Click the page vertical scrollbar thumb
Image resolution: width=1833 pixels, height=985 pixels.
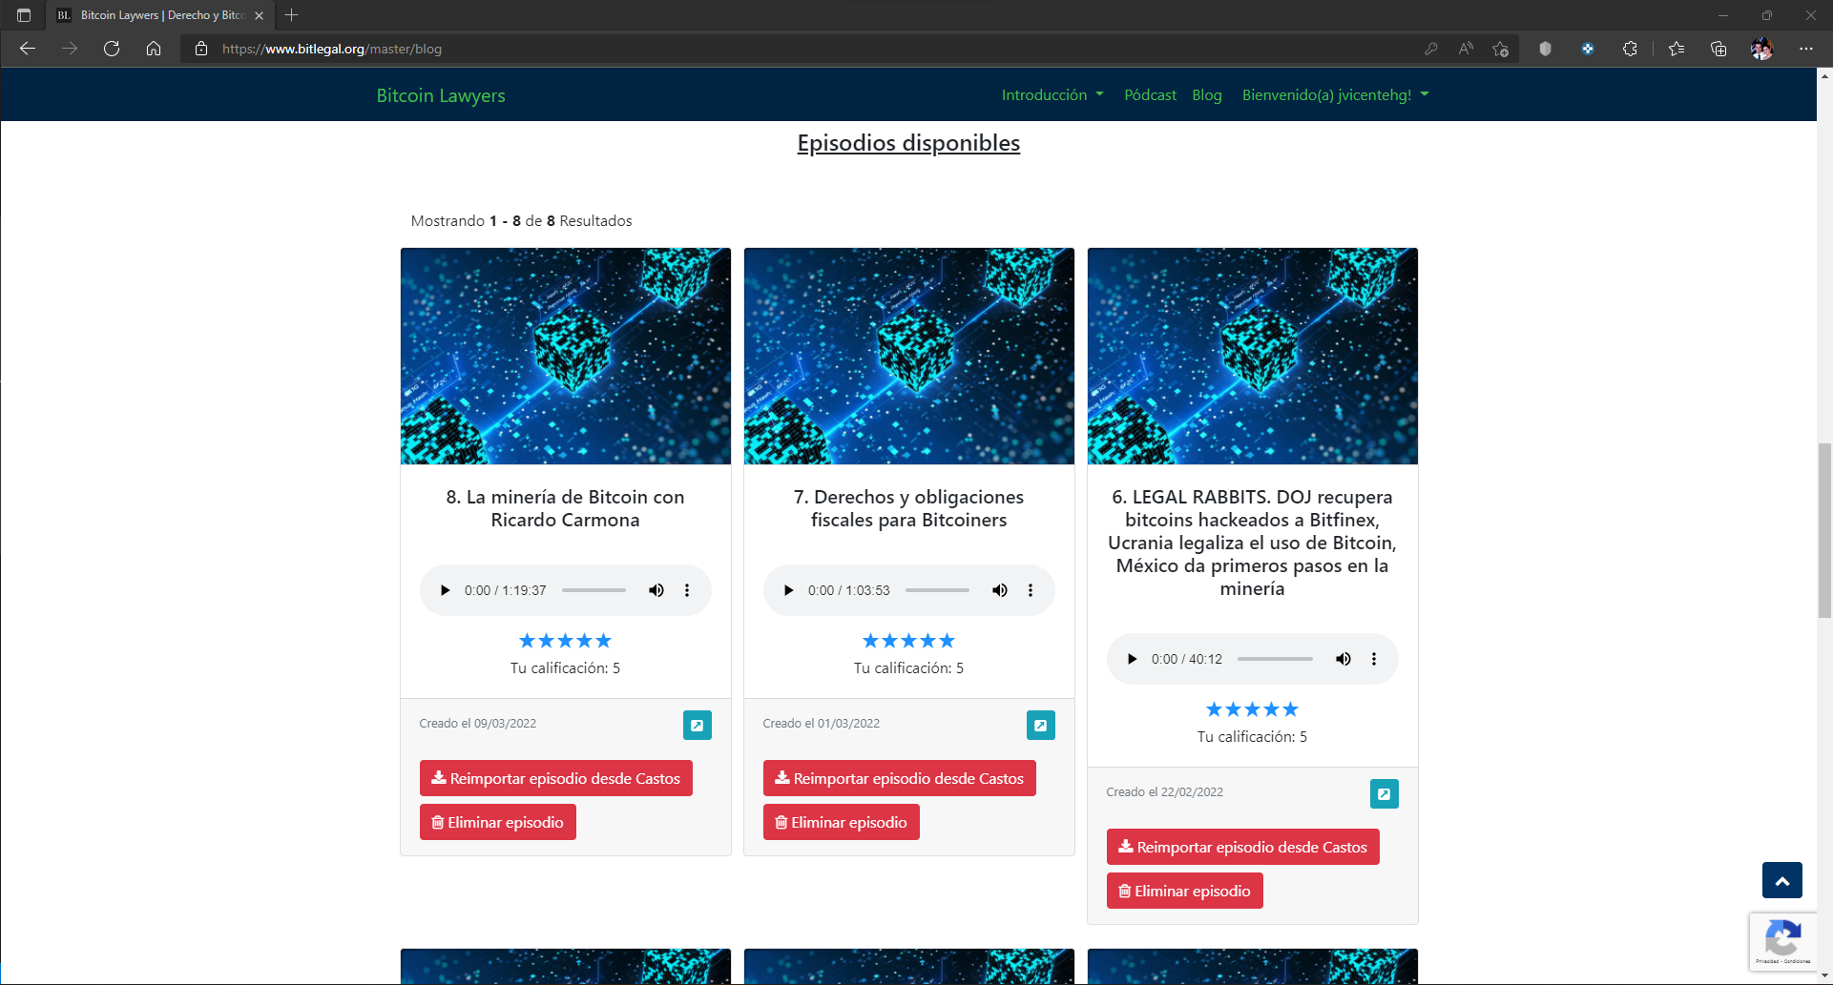coord(1824,531)
